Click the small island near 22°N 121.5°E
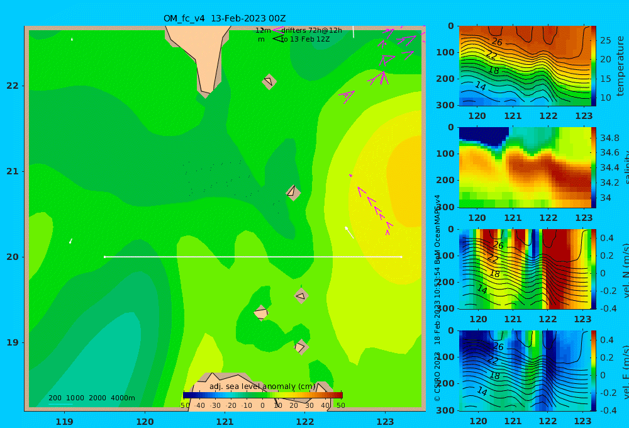The width and height of the screenshot is (629, 428). click(x=269, y=81)
